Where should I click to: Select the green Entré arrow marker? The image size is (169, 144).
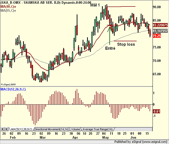coord(109,35)
